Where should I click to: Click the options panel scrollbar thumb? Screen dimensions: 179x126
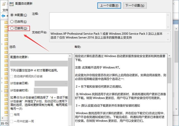[70, 82]
